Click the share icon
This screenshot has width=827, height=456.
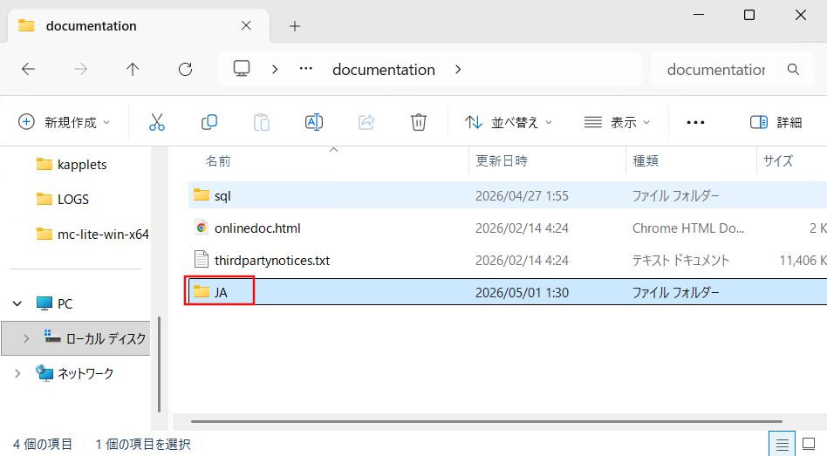point(366,122)
